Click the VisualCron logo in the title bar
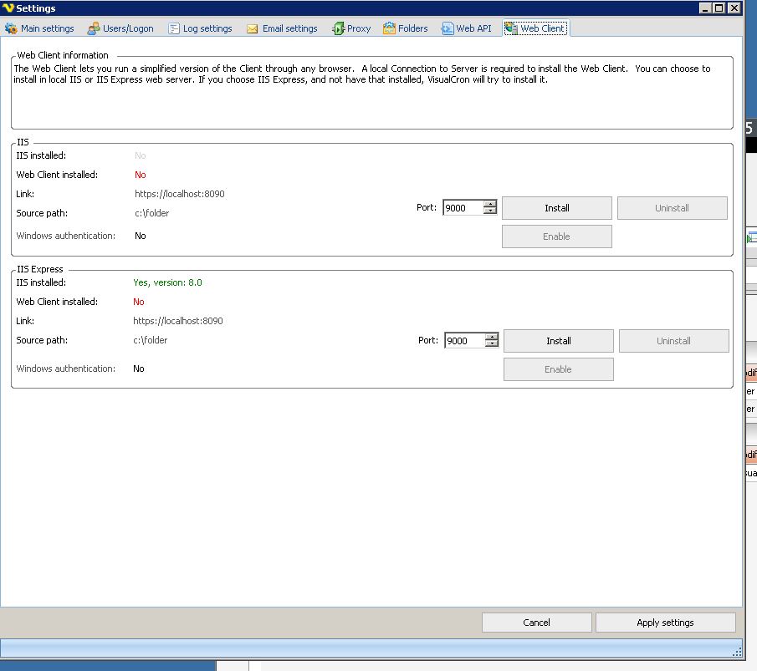 [x=9, y=8]
